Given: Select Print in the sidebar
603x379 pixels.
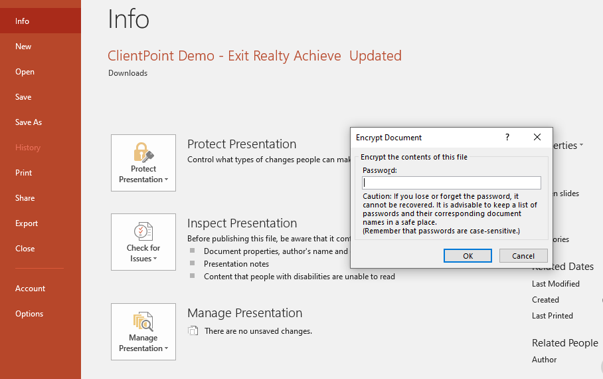Looking at the screenshot, I should click(x=41, y=173).
